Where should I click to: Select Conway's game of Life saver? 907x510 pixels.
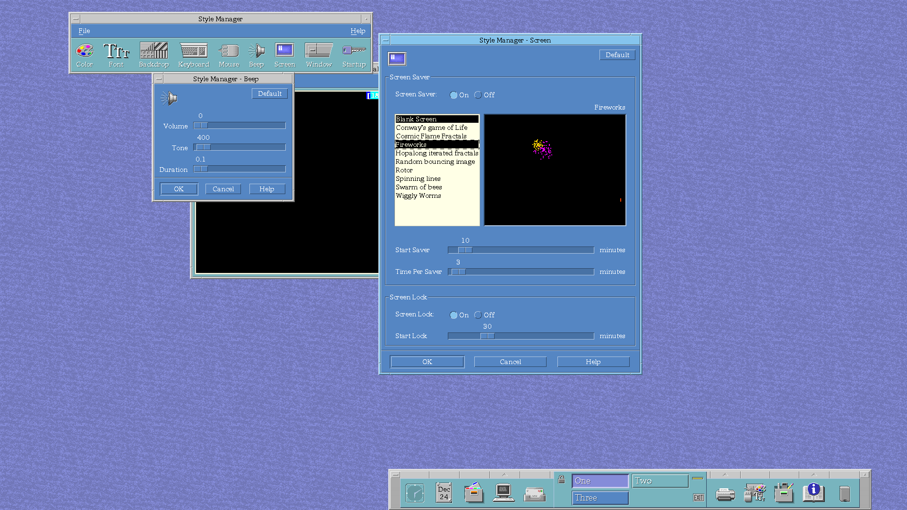click(x=436, y=127)
